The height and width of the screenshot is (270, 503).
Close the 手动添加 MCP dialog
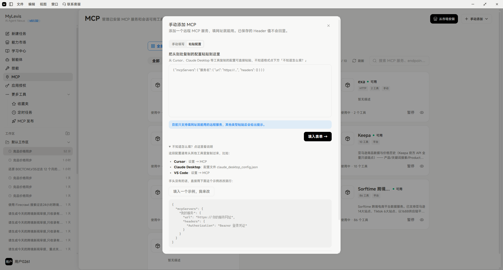click(x=329, y=26)
